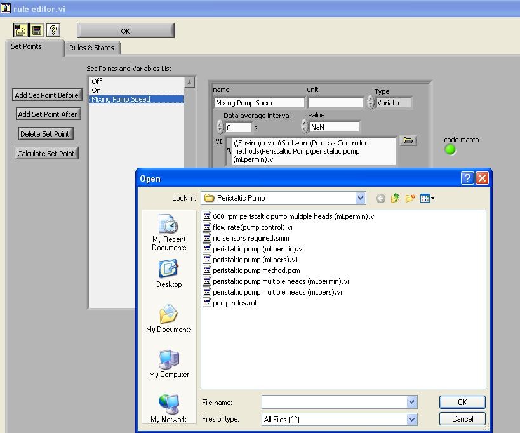
Task: Click Calculate Set Point button
Action: tap(46, 154)
